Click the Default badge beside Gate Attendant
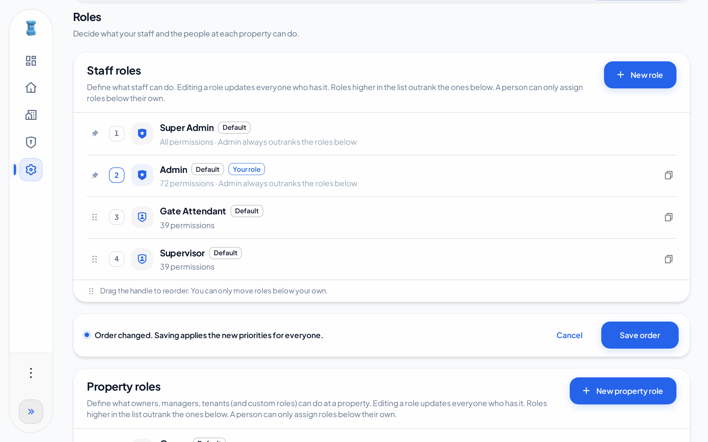 [247, 211]
